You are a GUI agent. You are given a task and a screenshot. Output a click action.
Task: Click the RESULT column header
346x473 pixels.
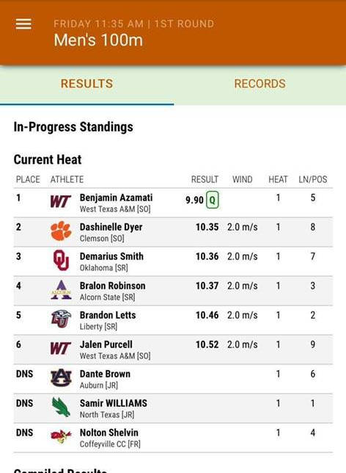click(205, 179)
